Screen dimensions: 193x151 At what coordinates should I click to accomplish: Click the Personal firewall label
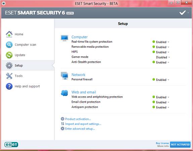[82, 80]
